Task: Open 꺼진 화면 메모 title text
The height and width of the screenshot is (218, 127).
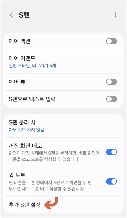Action: point(25,146)
